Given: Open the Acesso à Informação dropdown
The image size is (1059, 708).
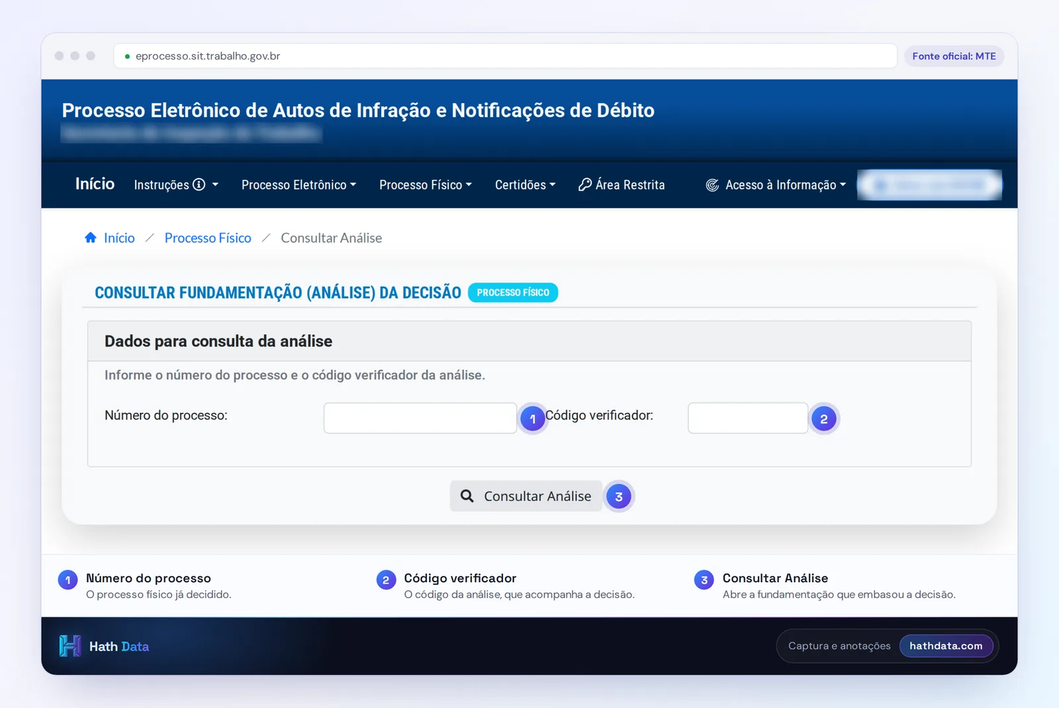Looking at the screenshot, I should [776, 185].
